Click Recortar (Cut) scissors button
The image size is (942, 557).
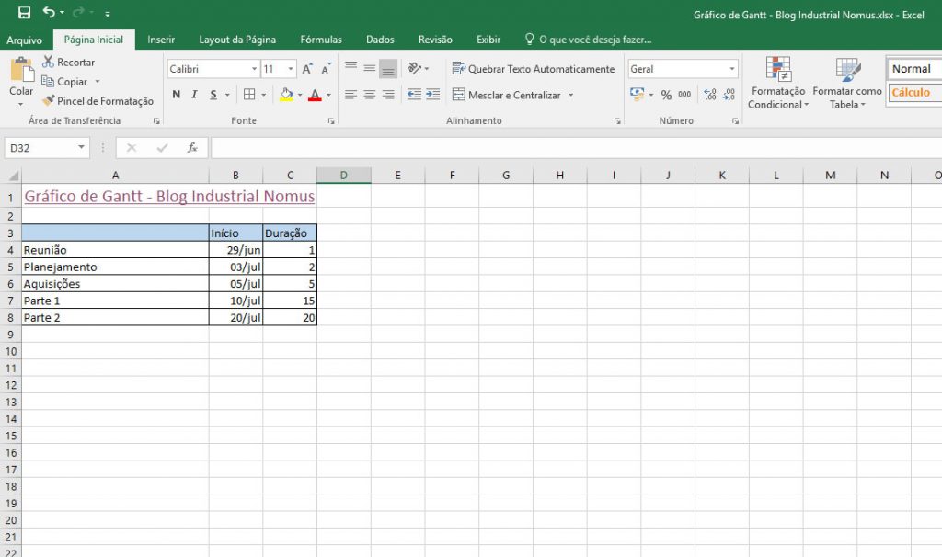(x=68, y=62)
